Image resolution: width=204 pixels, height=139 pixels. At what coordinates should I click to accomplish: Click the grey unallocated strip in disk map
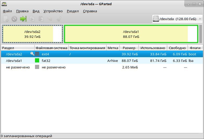coord(201,34)
